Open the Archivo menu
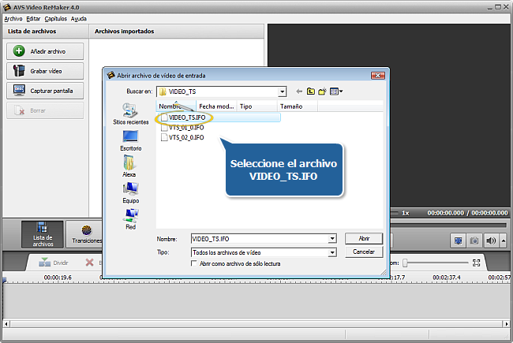Image resolution: width=513 pixels, height=343 pixels. coord(13,19)
